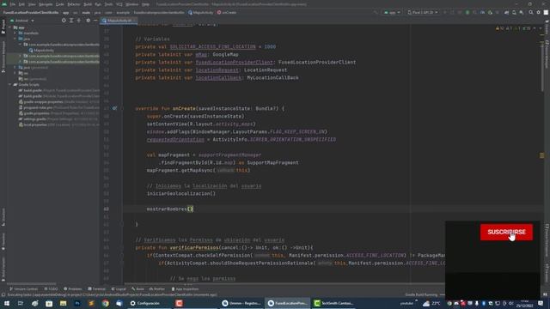550x309 pixels.
Task: Click the Search Everywhere magnifier icon
Action: (x=531, y=12)
